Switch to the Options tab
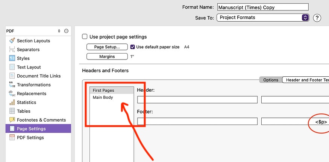Image resolution: width=329 pixels, height=162 pixels. coord(270,80)
